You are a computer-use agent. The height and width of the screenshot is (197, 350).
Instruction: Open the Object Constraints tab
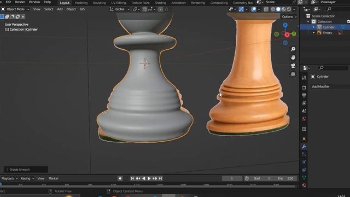304,170
